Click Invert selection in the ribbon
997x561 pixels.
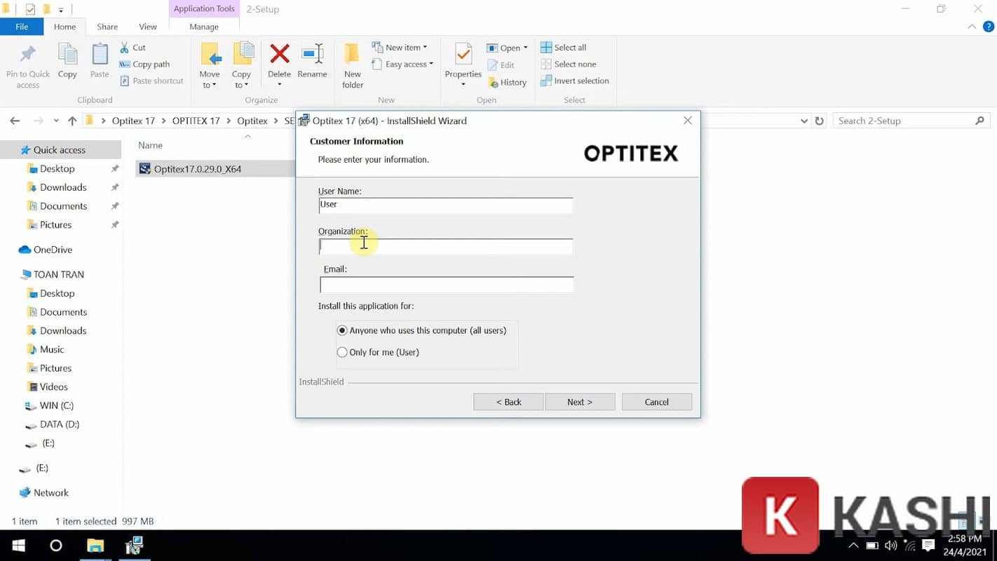(575, 81)
